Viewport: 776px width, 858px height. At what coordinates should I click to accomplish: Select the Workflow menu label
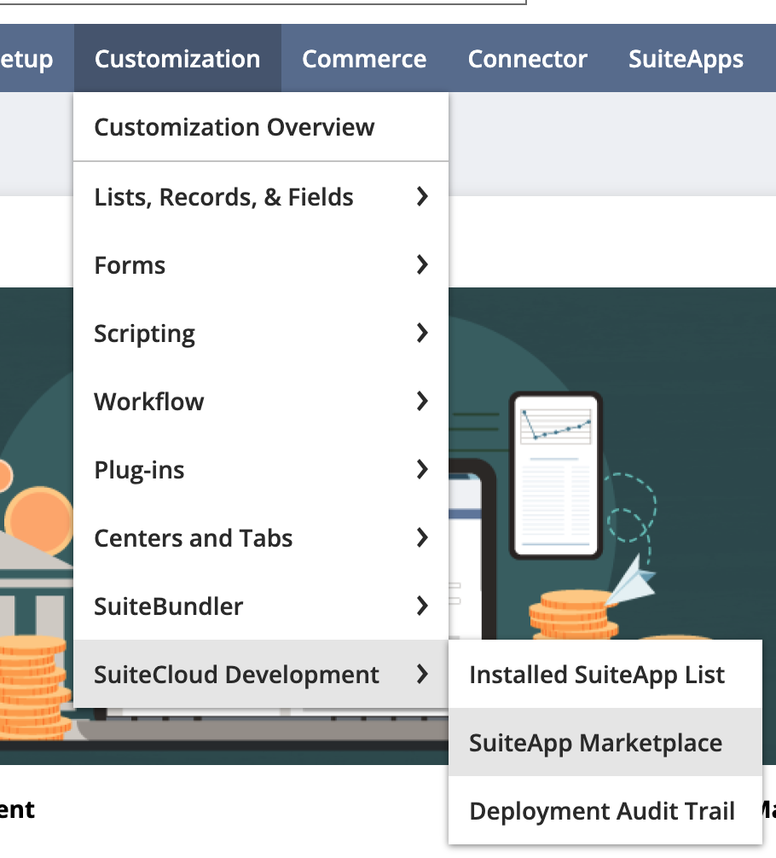pyautogui.click(x=149, y=402)
